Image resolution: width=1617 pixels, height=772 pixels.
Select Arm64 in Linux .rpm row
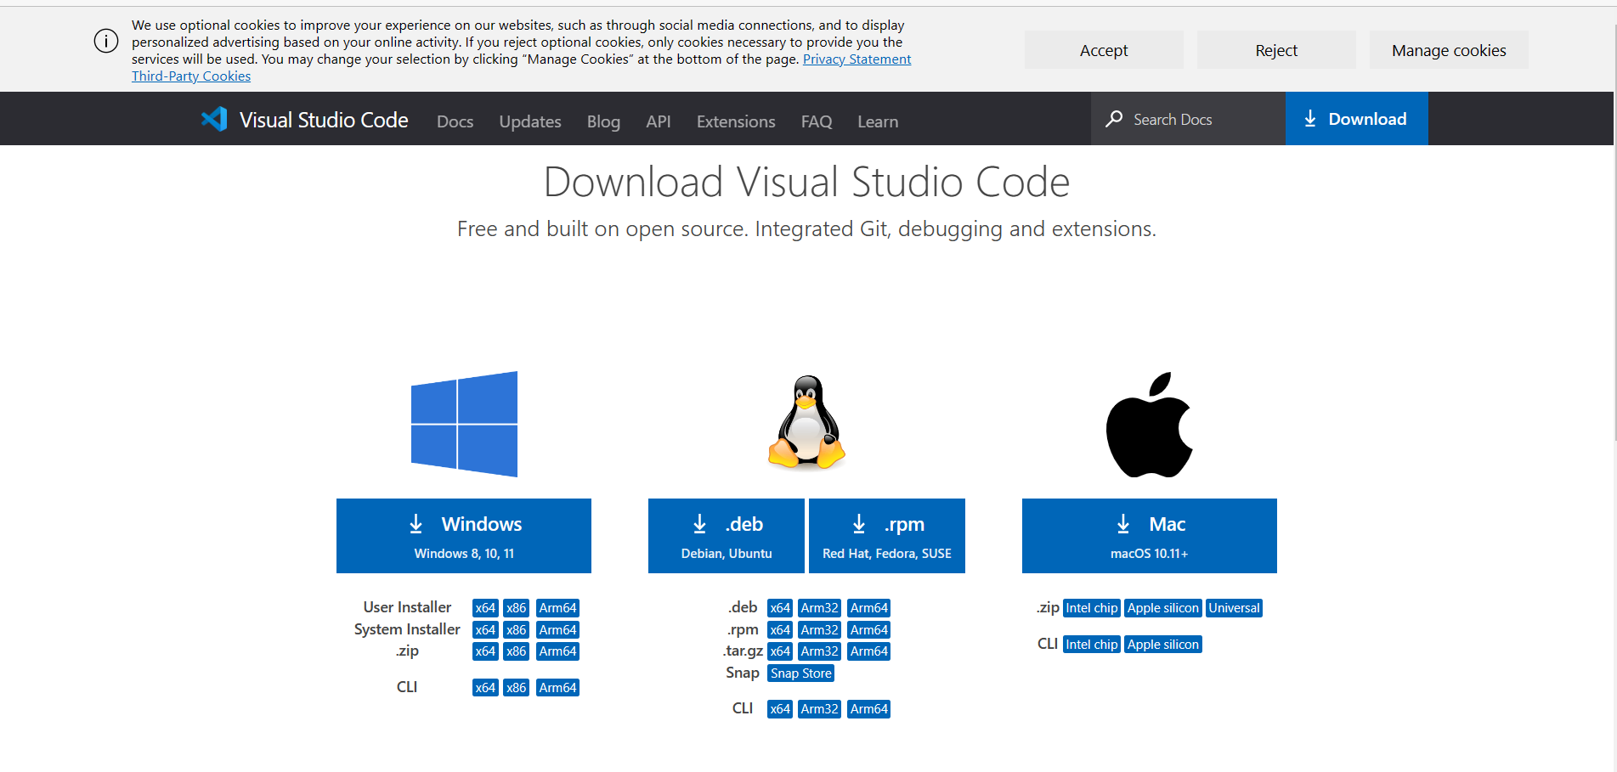pos(869,630)
